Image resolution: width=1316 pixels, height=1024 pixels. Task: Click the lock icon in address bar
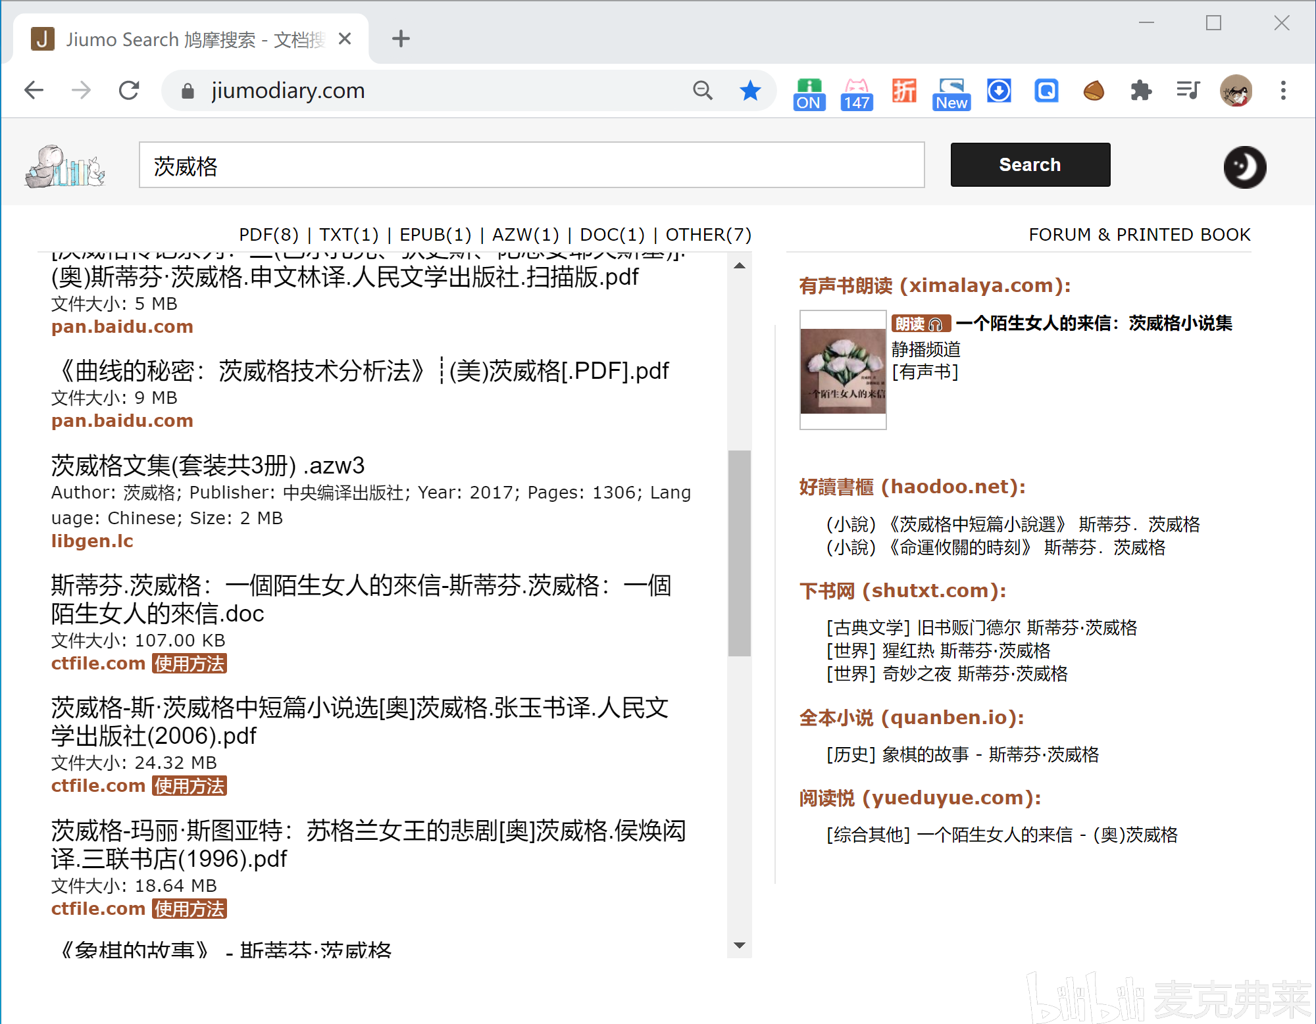click(188, 91)
